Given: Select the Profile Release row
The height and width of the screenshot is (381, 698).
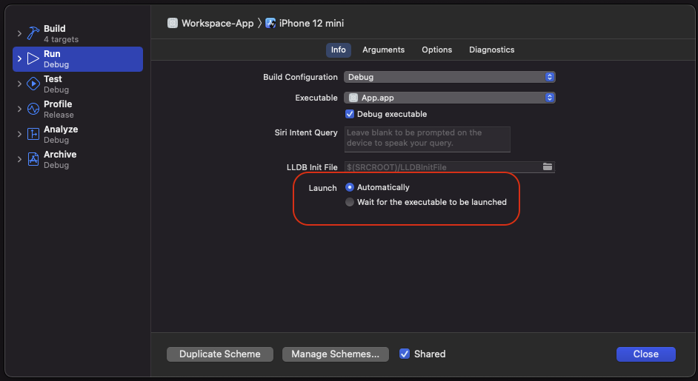Looking at the screenshot, I should pyautogui.click(x=78, y=109).
